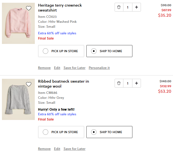
Task: Edit the Ribbed boatneck sweater item
Action: [x=57, y=149]
